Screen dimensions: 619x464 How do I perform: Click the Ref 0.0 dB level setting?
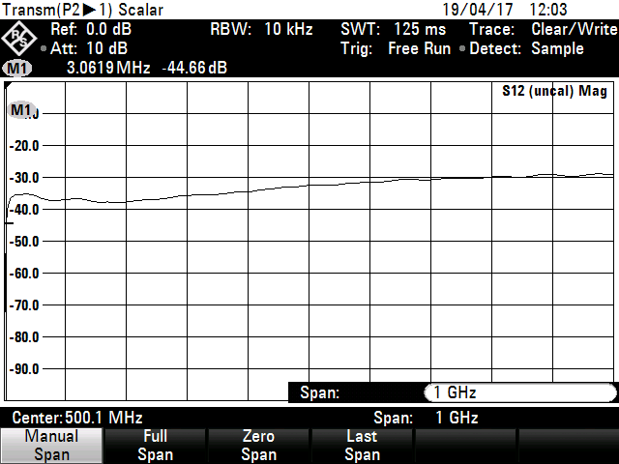90,30
